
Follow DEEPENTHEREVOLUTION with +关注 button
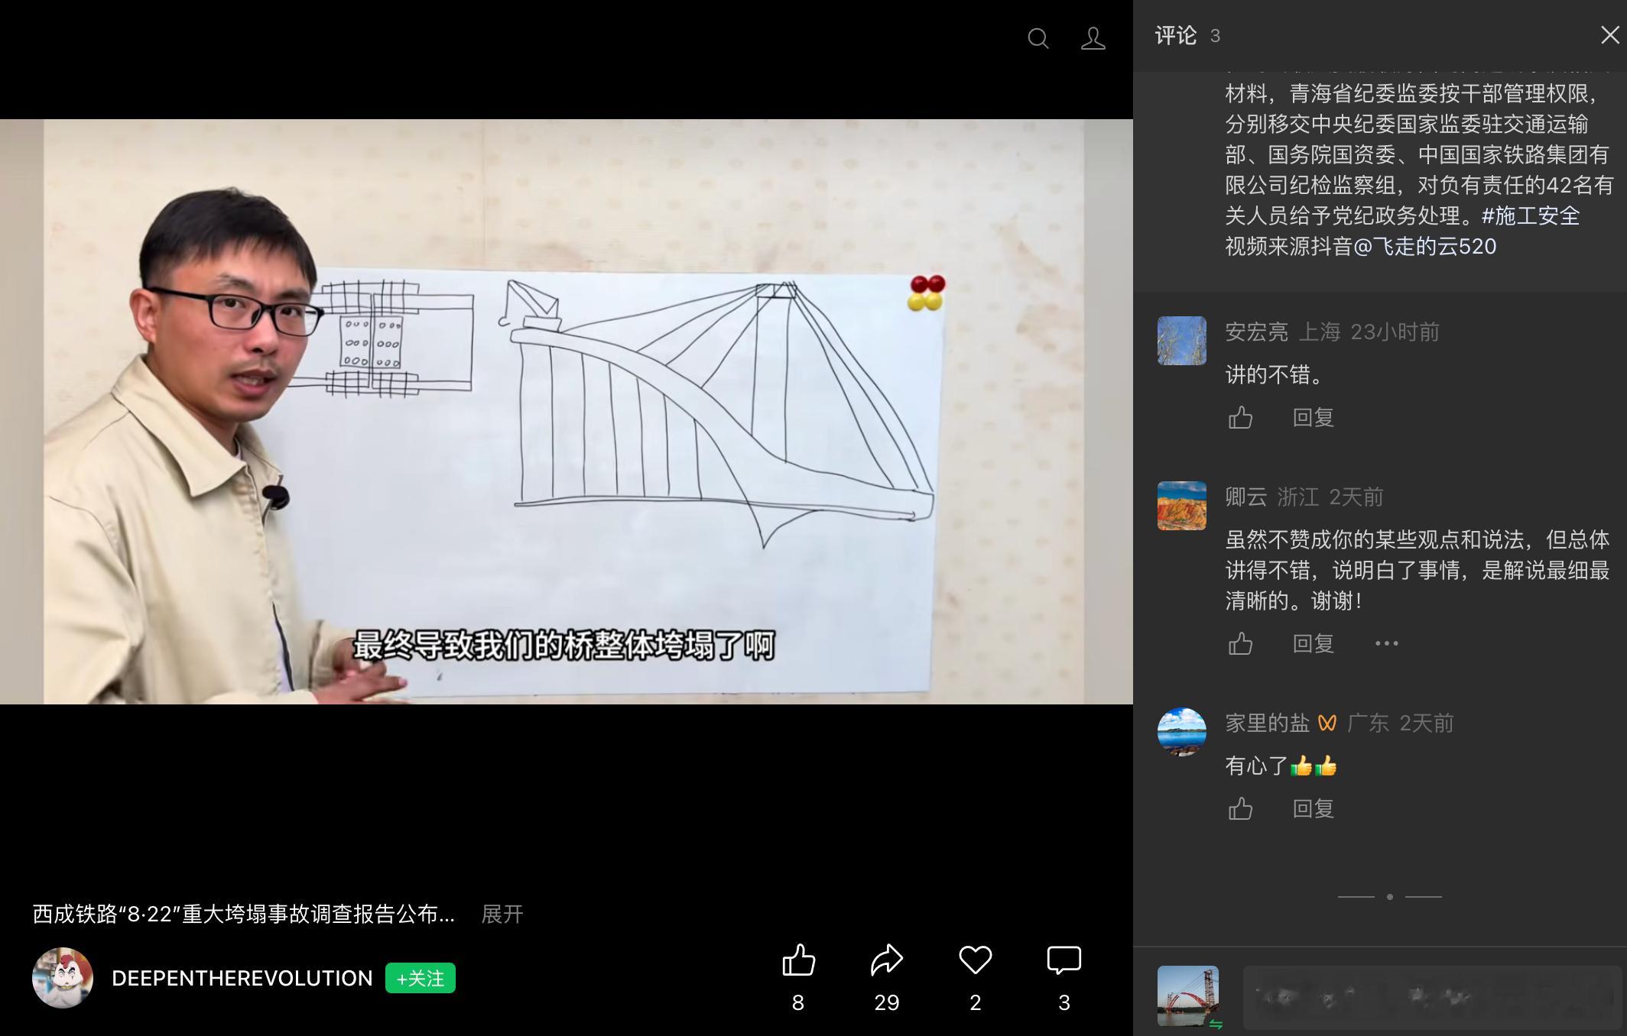(420, 978)
